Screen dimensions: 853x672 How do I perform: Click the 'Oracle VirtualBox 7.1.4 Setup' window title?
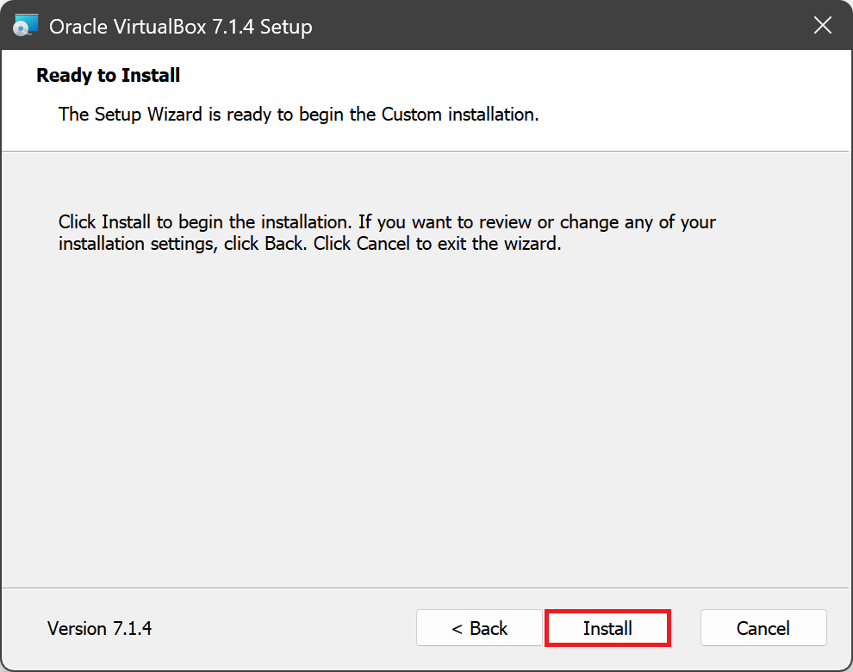click(181, 26)
